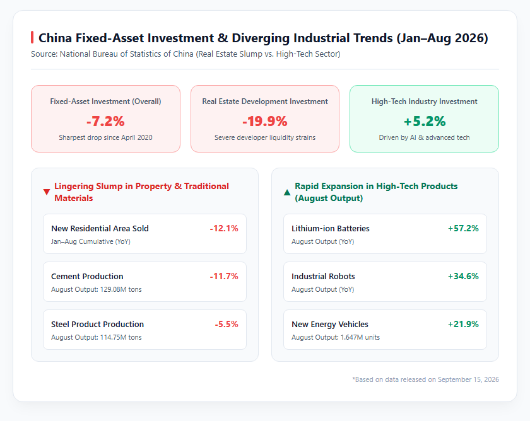Click the 'Rapid Expansion in High-Tech Products' heading
Viewport: 530px width, 421px height.
[376, 192]
